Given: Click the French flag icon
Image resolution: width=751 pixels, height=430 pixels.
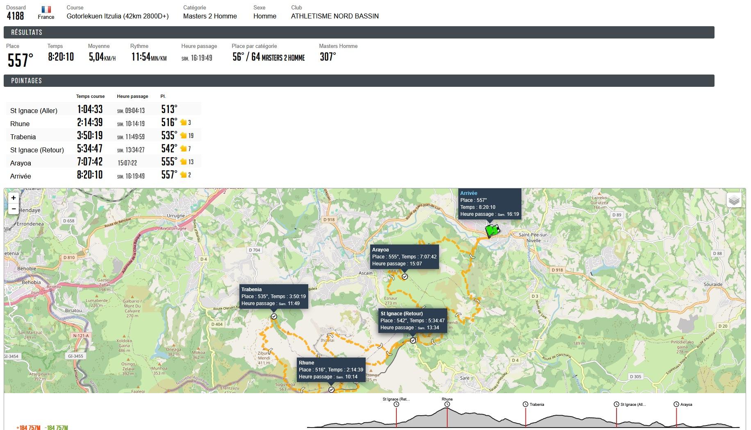Looking at the screenshot, I should 46,9.
